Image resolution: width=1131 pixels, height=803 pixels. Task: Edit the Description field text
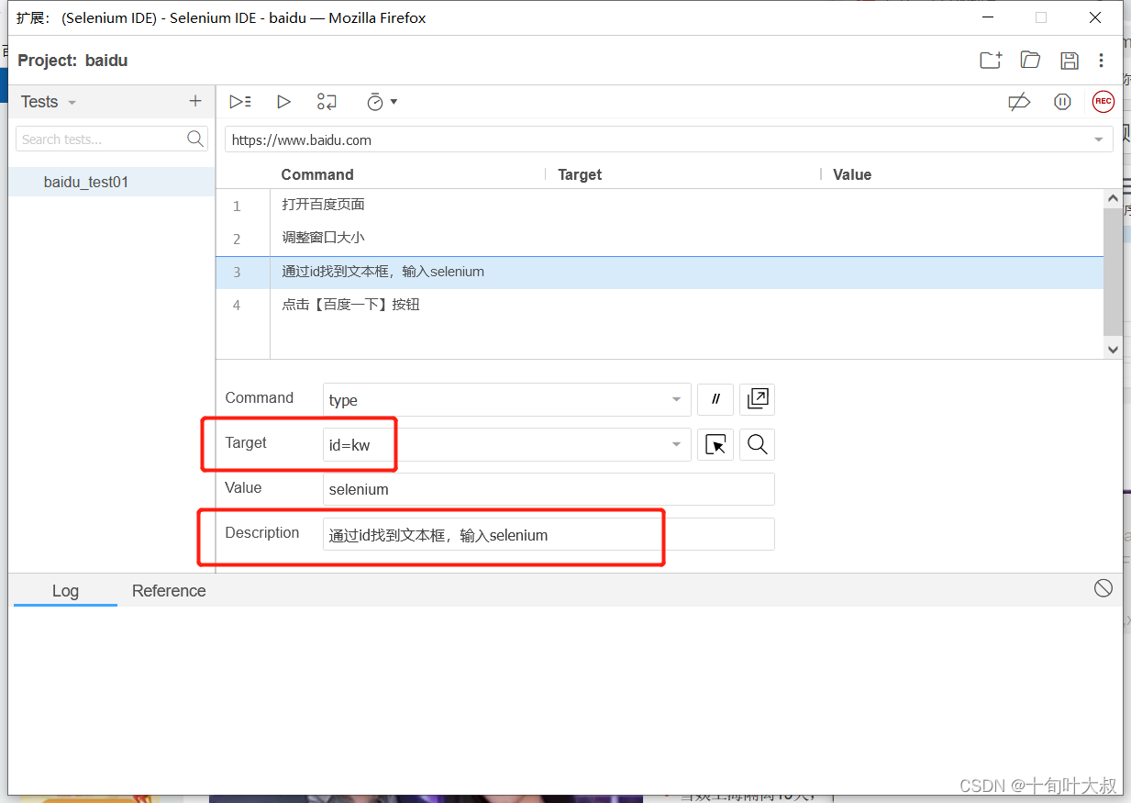549,534
